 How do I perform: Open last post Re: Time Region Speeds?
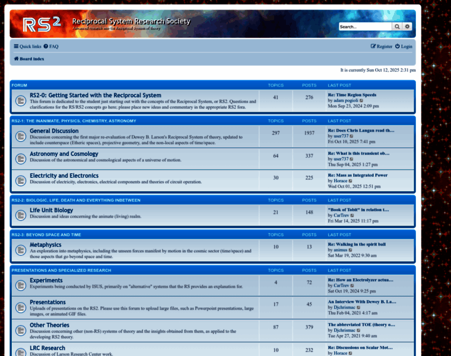[352, 94]
